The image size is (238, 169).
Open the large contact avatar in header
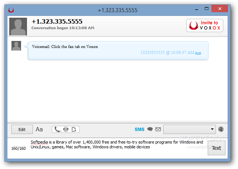point(18,26)
